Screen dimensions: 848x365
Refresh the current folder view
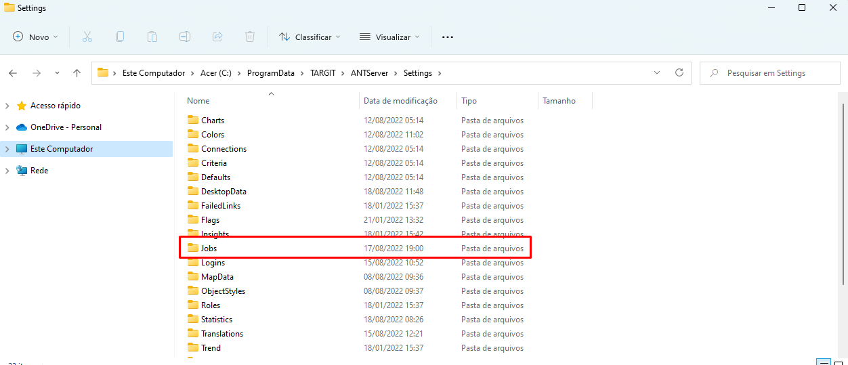(x=679, y=72)
